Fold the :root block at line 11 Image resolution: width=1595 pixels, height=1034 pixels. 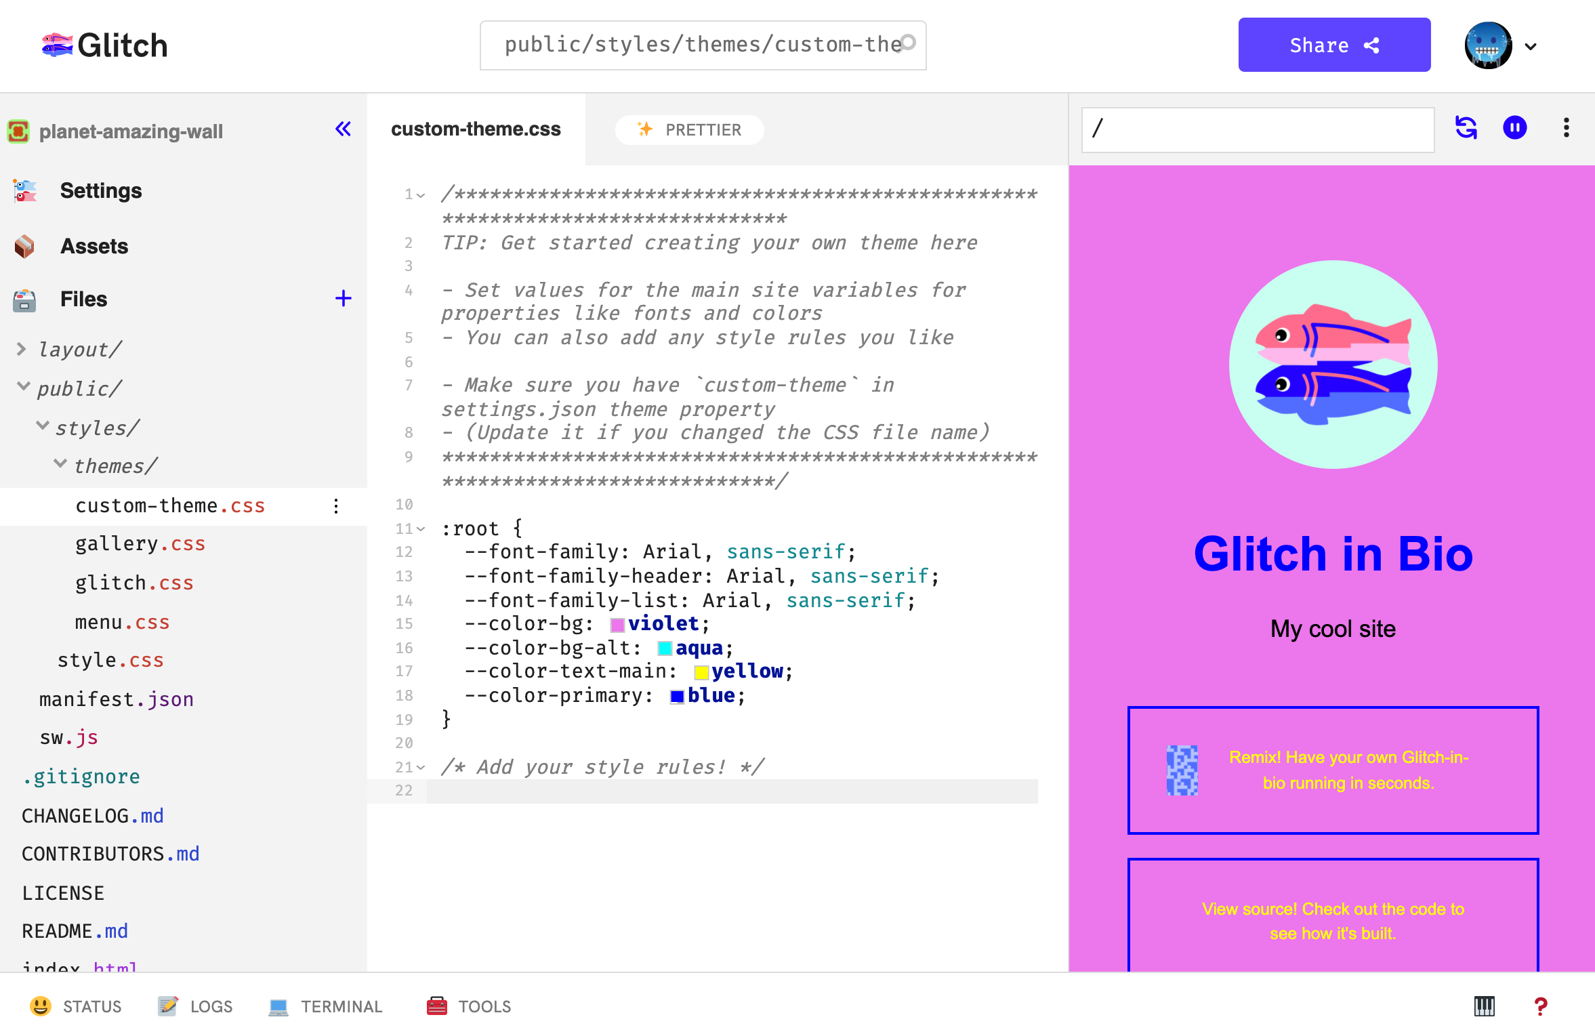(x=421, y=529)
